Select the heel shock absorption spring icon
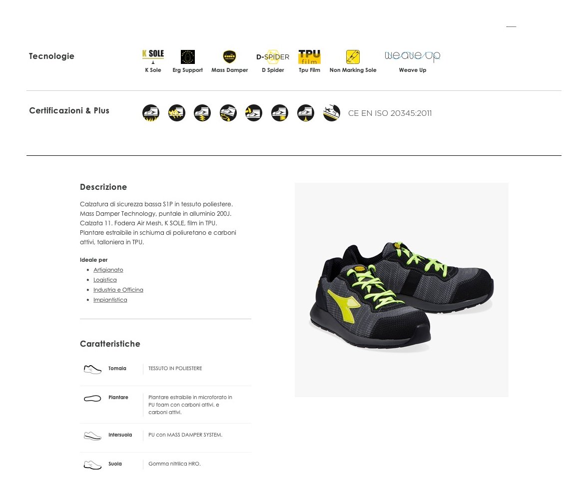Image resolution: width=588 pixels, height=496 pixels. pyautogui.click(x=280, y=113)
